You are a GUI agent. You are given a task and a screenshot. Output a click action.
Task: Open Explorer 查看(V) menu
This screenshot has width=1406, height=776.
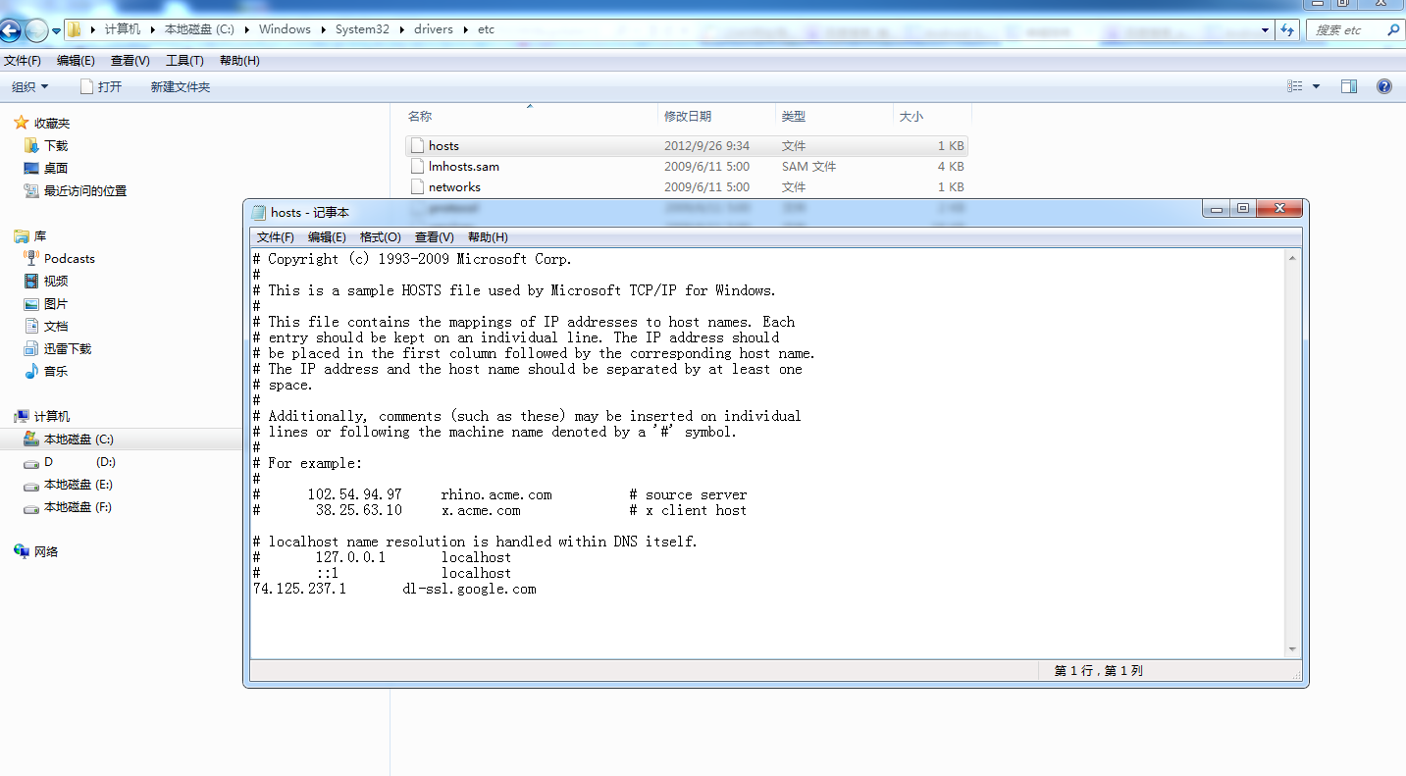click(x=130, y=61)
